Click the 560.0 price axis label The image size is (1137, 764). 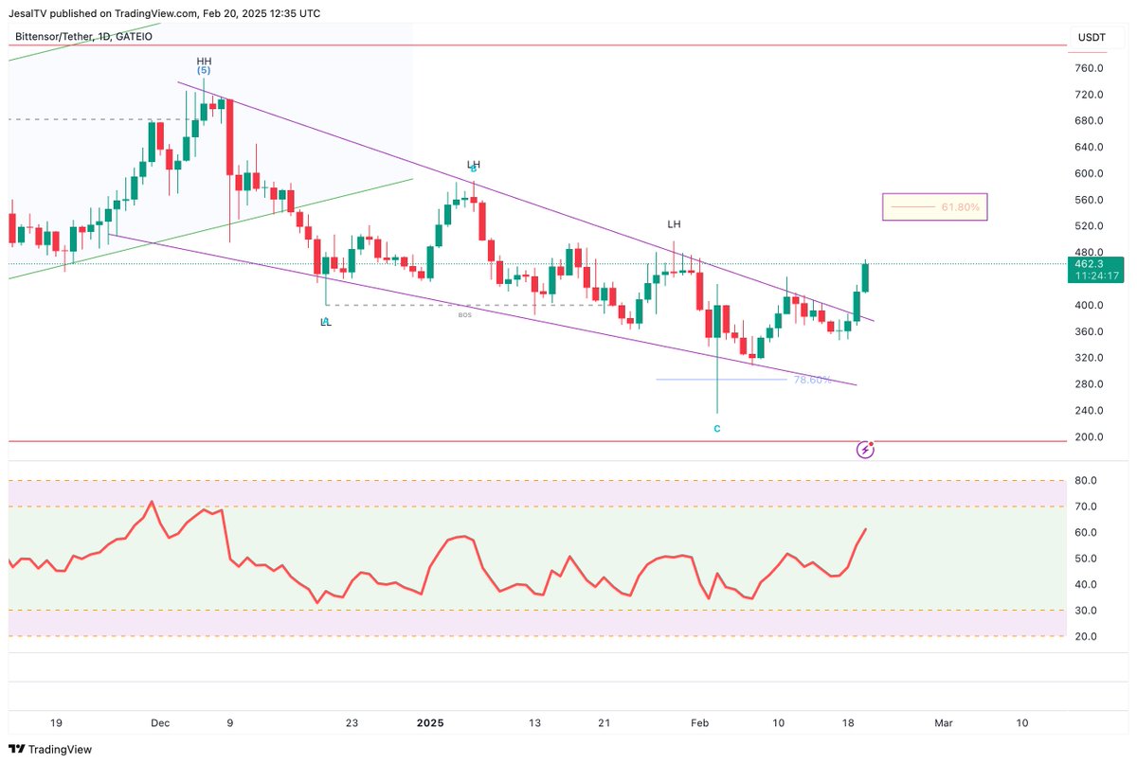[x=1091, y=200]
